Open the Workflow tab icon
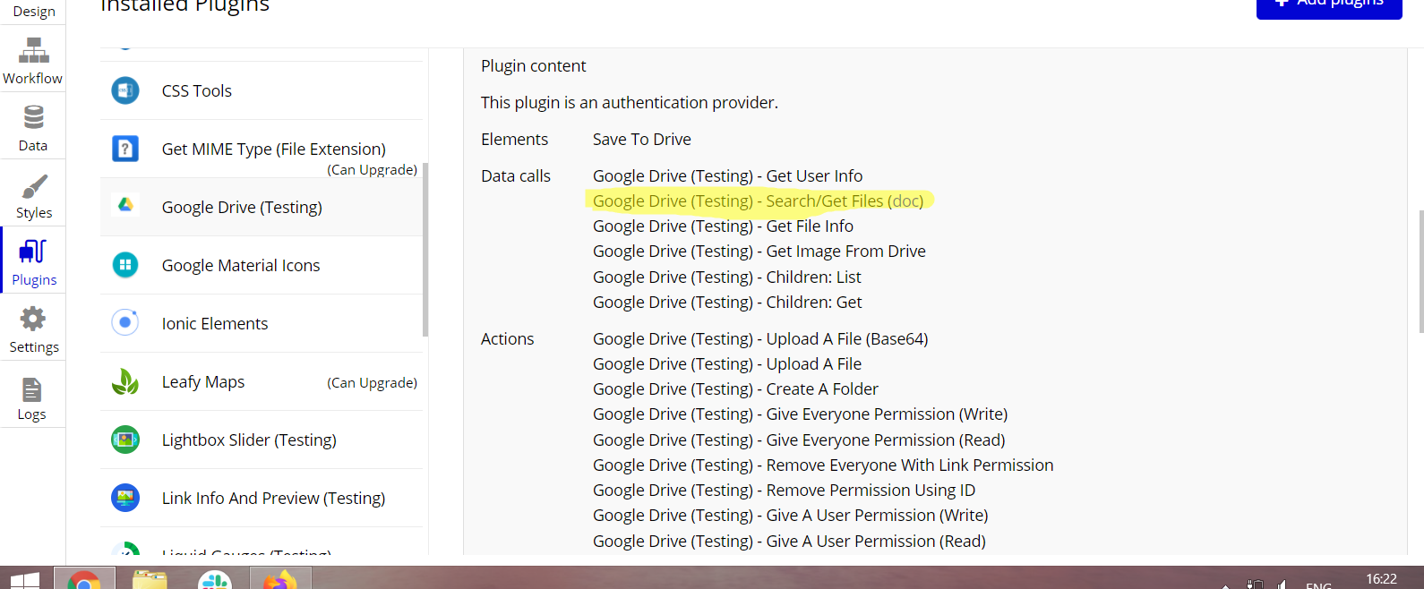The image size is (1424, 589). pos(33,50)
